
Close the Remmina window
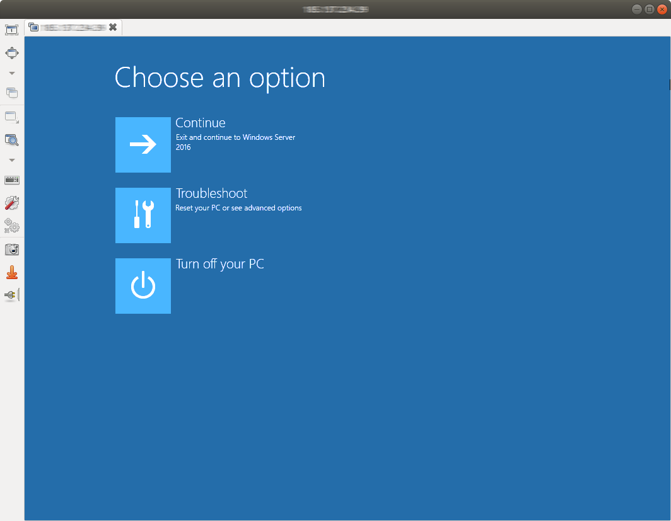(662, 9)
